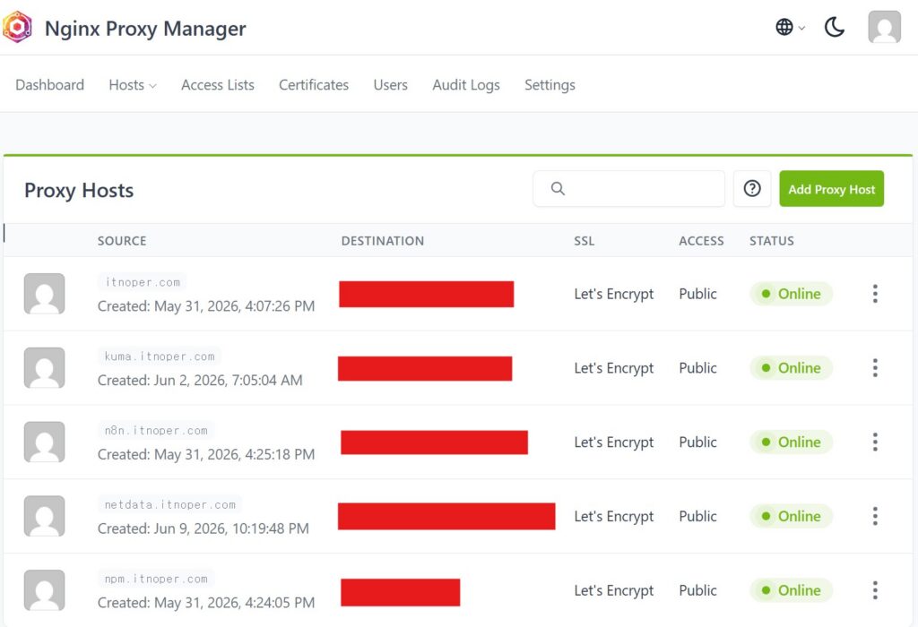Open the Users tab
The height and width of the screenshot is (627, 918).
pos(391,85)
